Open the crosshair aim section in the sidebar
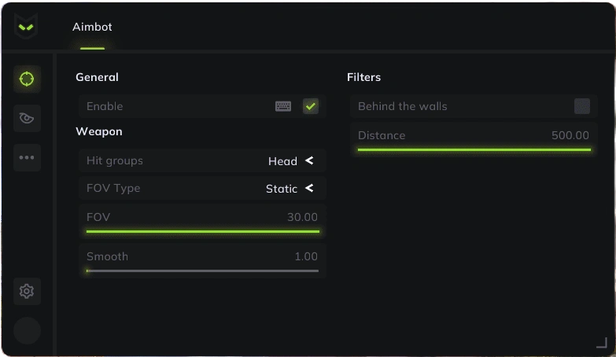Screen dimensions: 616x357 pos(27,79)
